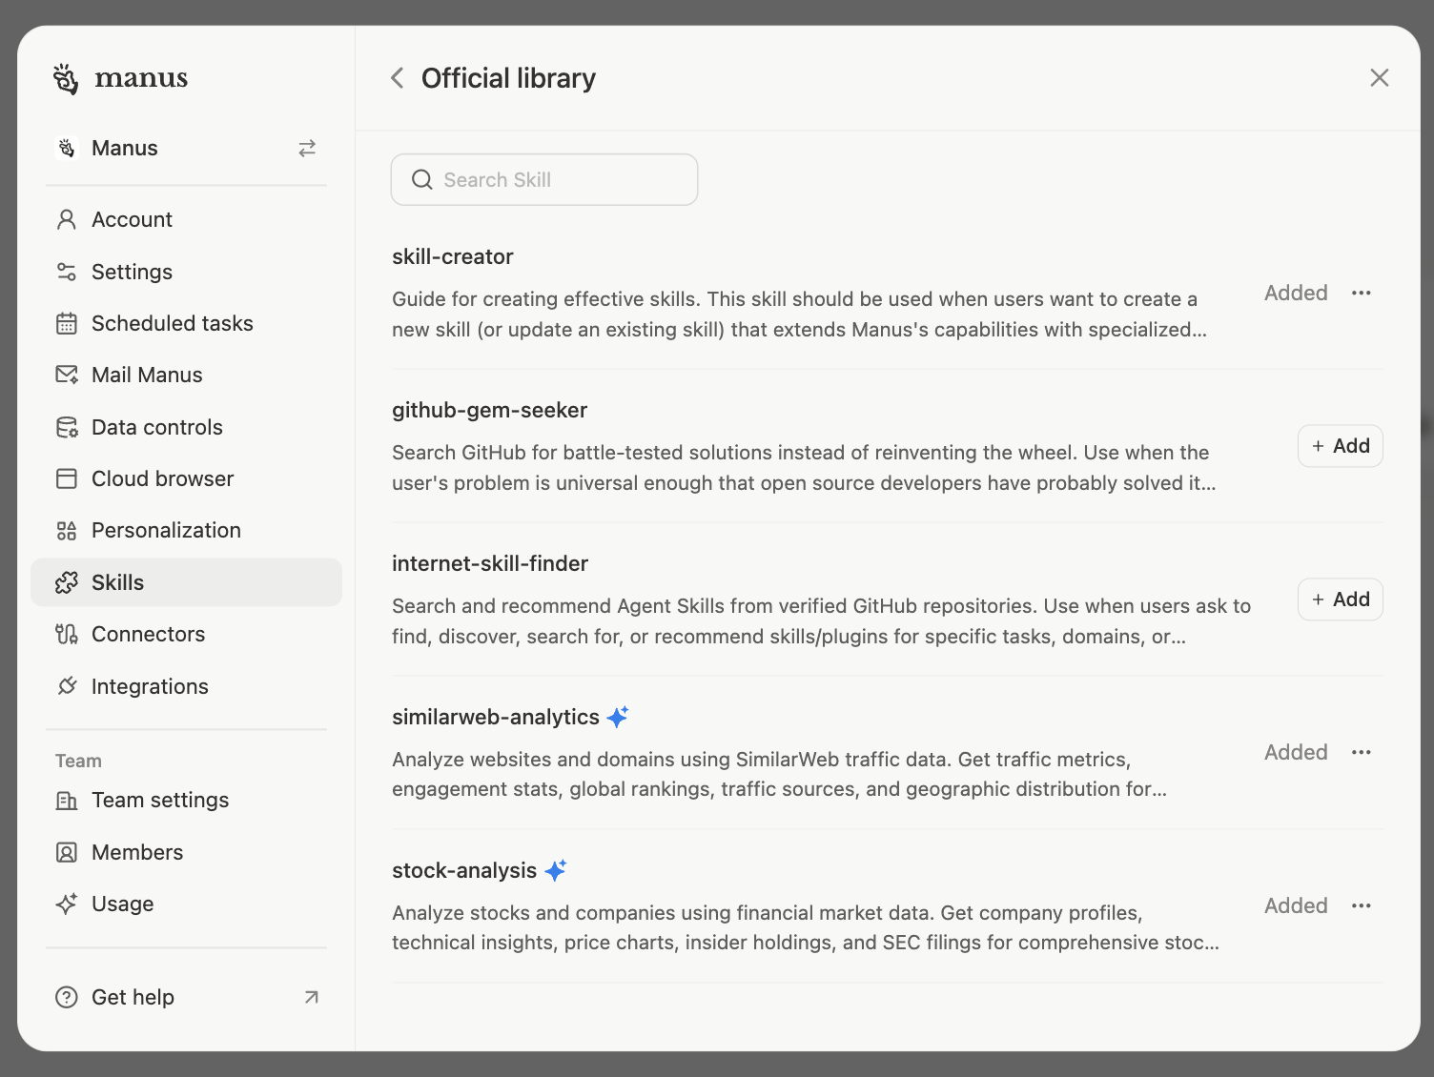Click the Added label for stock-analysis
The width and height of the screenshot is (1434, 1077).
(x=1296, y=905)
